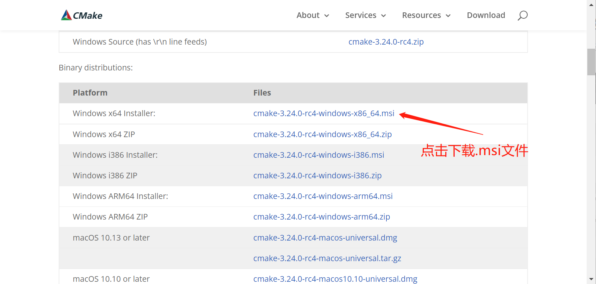
Task: Click the page scrollbar thumb
Action: click(591, 62)
